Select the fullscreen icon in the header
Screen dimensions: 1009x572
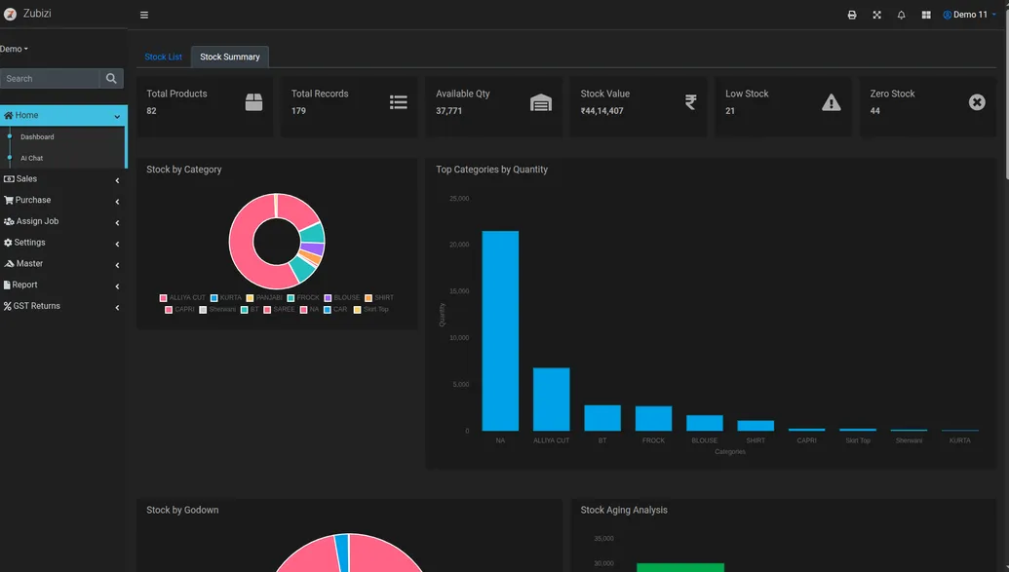tap(876, 14)
